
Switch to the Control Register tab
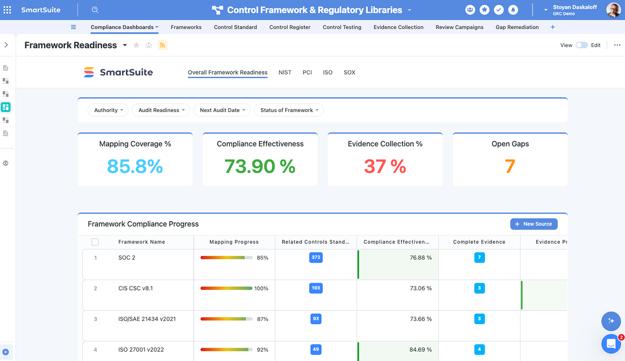290,27
